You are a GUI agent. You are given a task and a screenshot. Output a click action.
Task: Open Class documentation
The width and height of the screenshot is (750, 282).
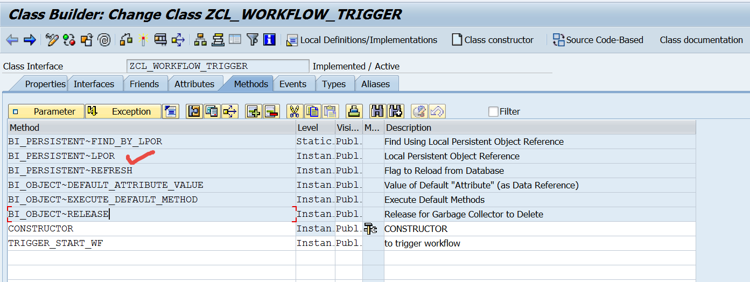pyautogui.click(x=701, y=40)
